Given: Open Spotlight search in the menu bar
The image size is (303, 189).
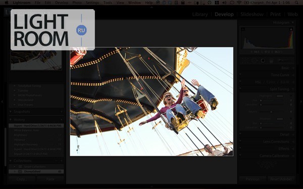Looking at the screenshot, I should click(x=296, y=3).
